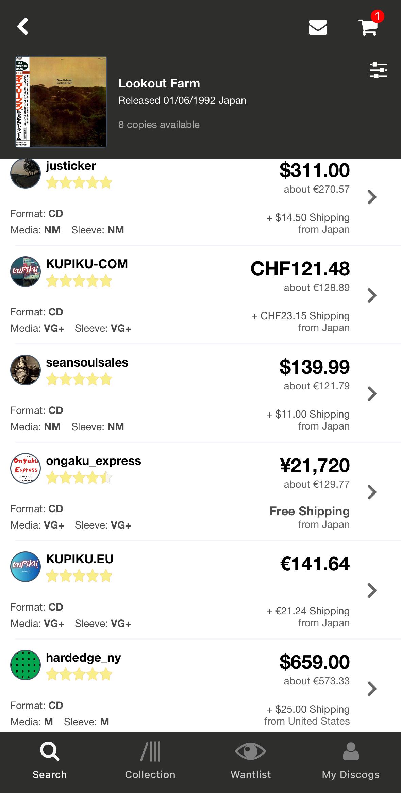Viewport: 401px width, 793px height.
Task: Open the shopping cart
Action: click(368, 27)
